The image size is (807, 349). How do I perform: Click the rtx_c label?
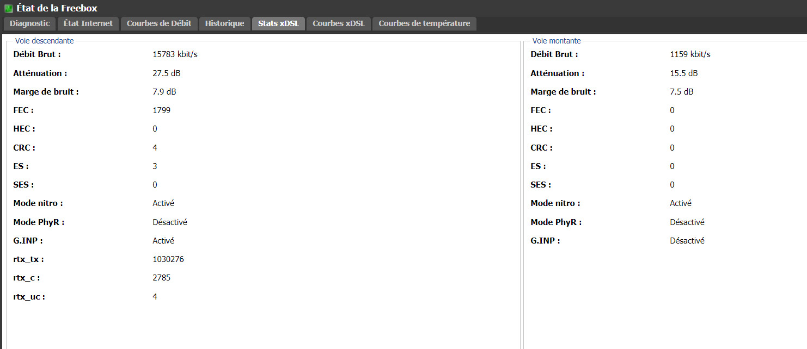pos(27,278)
